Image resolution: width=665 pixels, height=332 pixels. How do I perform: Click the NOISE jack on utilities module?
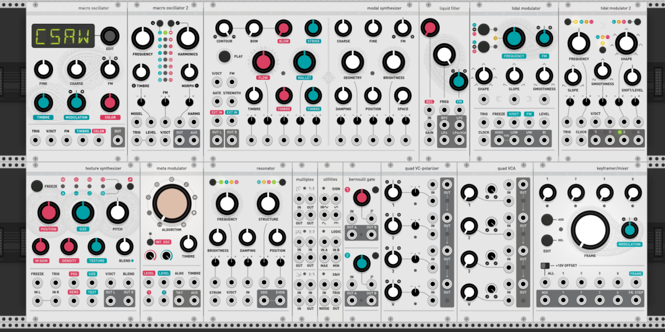click(324, 301)
